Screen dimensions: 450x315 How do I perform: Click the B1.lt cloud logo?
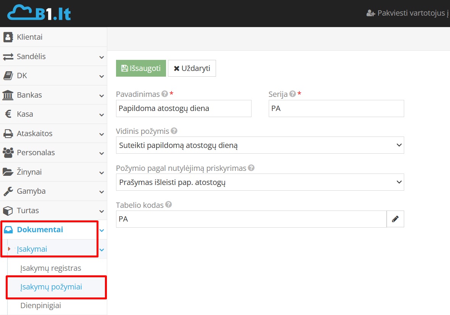pos(39,13)
